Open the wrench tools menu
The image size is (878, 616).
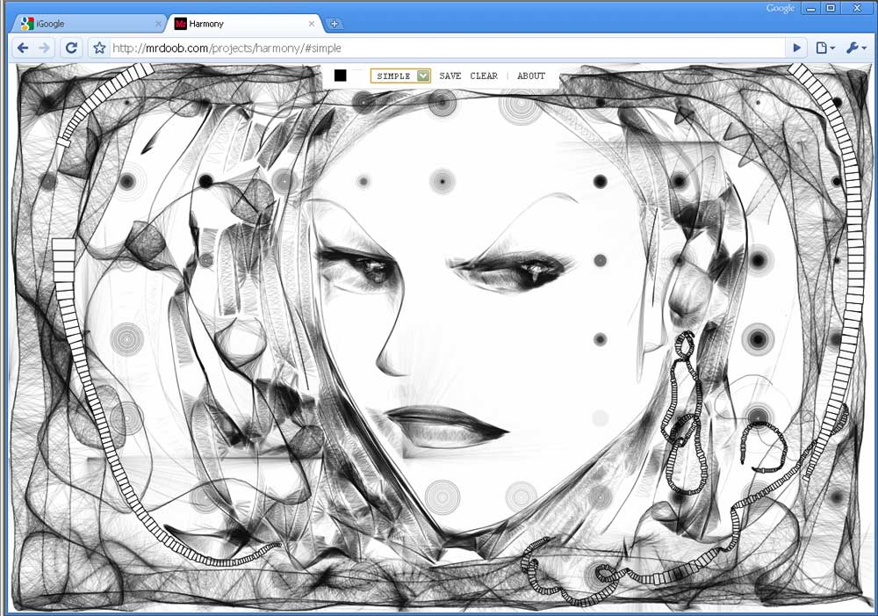click(x=855, y=48)
